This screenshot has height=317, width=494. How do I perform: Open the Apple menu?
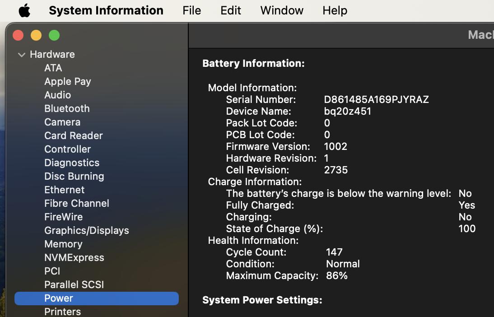[x=24, y=10]
